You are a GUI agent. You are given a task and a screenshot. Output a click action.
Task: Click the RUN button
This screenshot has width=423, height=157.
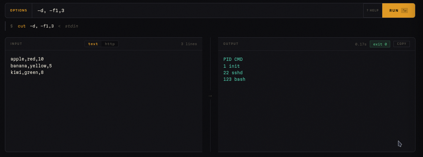399,10
